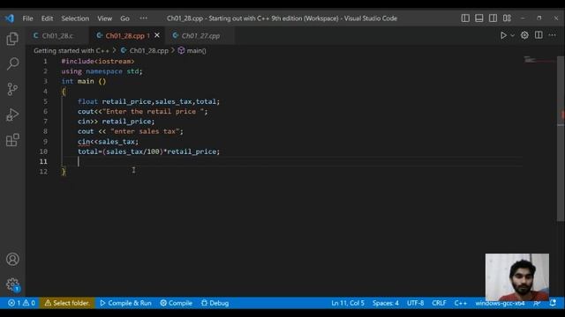Select windows-gcc-x64 configuration

[500, 303]
